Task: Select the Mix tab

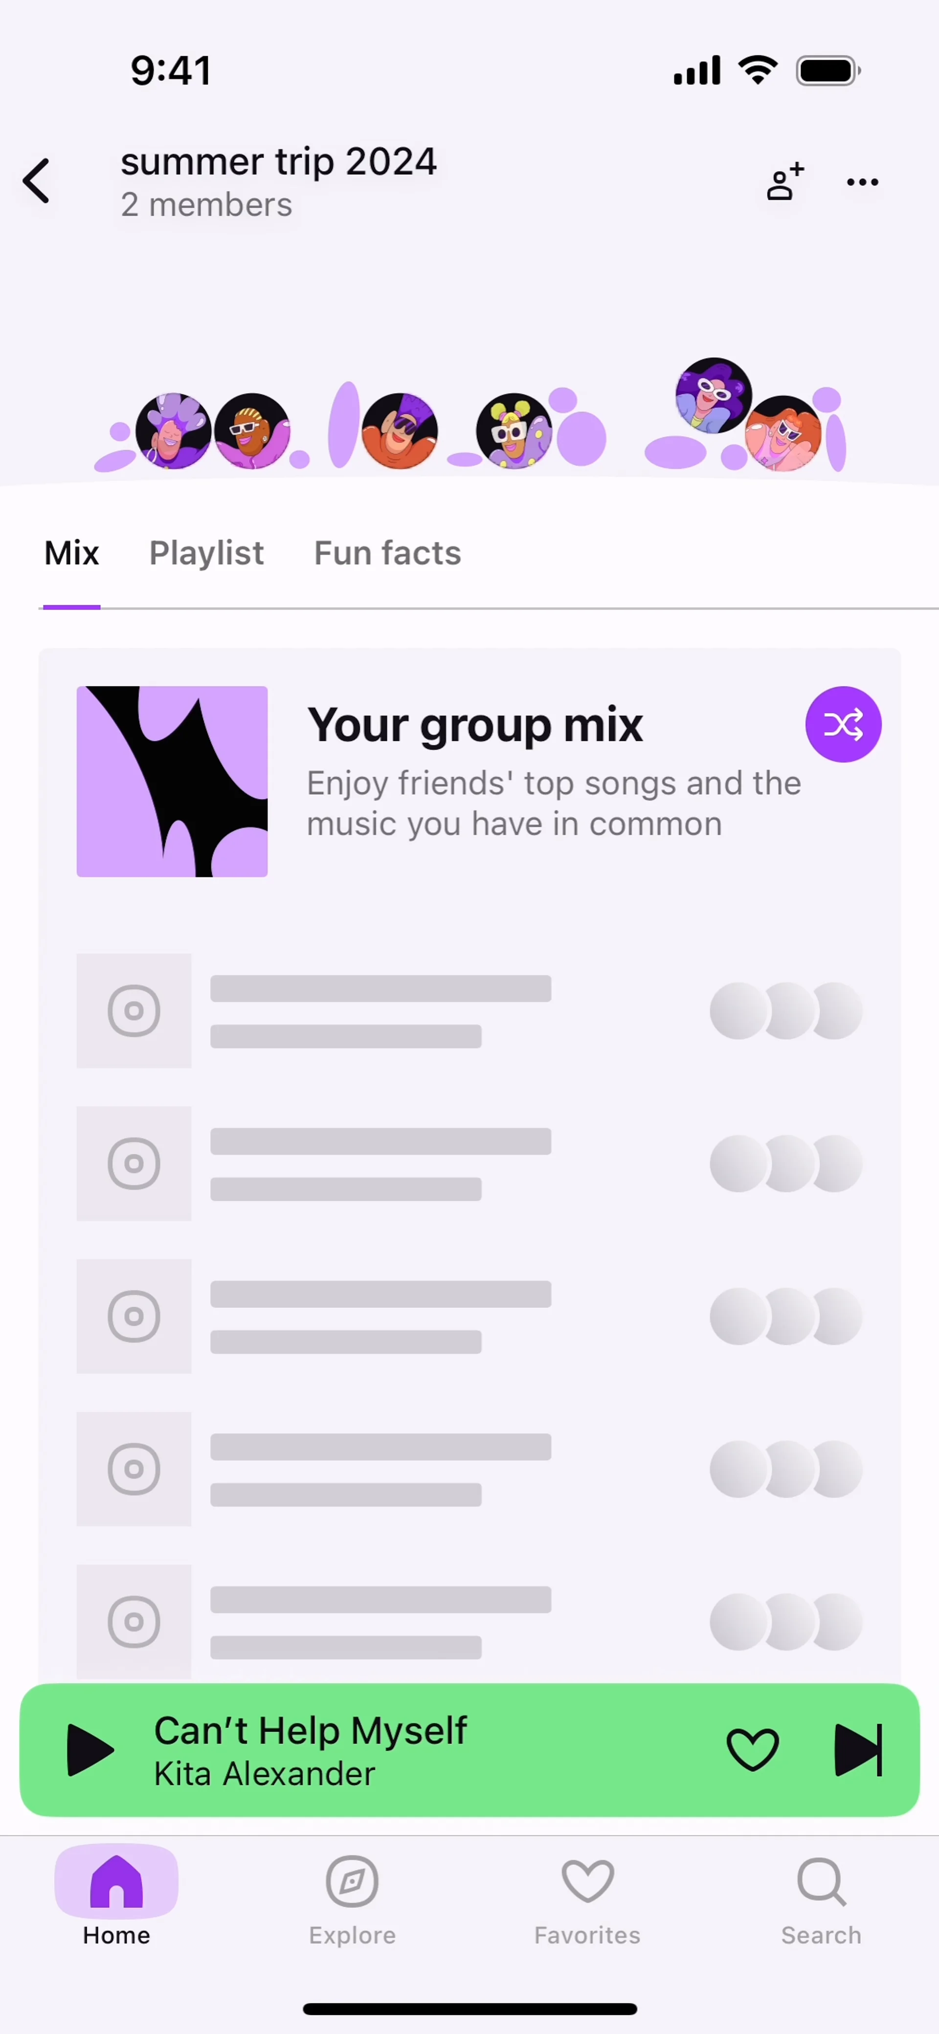Action: point(72,554)
